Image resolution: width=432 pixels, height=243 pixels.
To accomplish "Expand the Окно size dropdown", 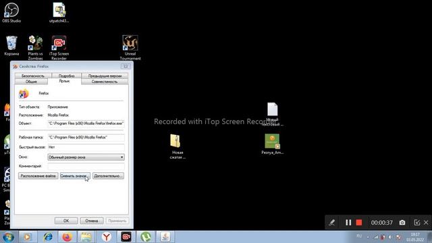I will [86, 157].
